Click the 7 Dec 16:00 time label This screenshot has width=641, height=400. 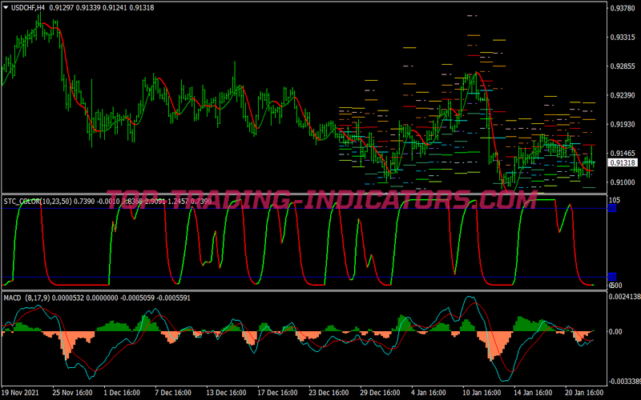(x=174, y=393)
